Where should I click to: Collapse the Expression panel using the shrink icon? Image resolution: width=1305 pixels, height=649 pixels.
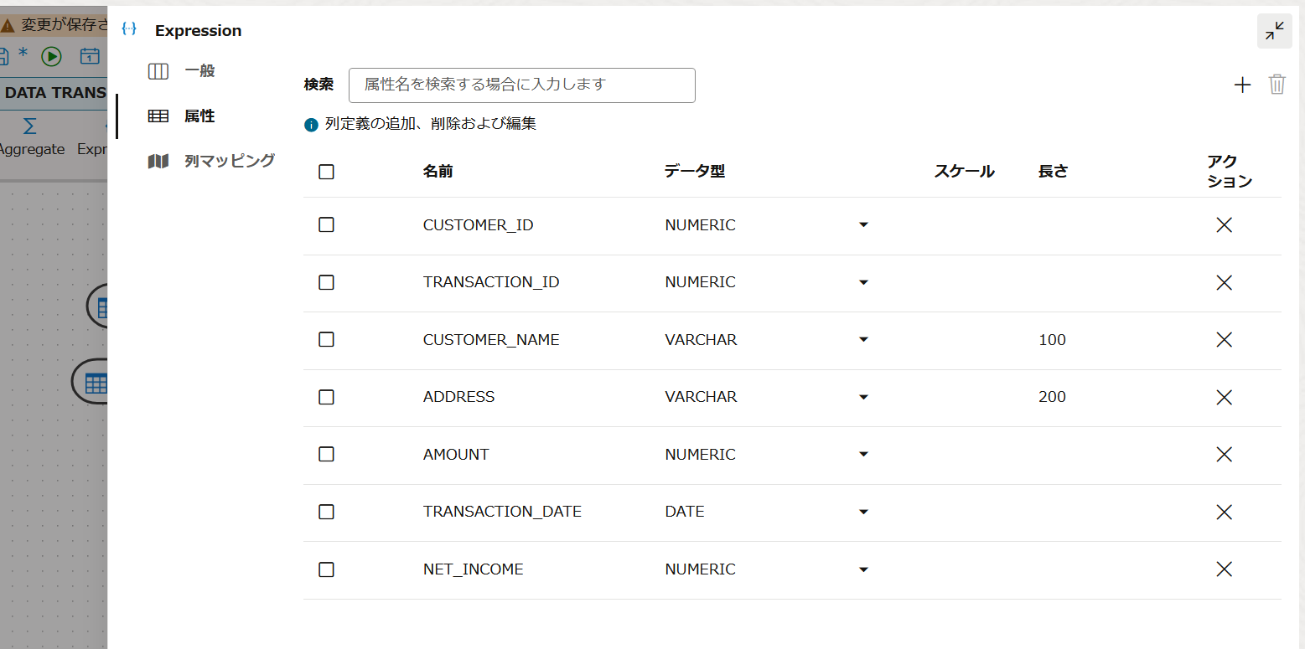click(x=1274, y=32)
